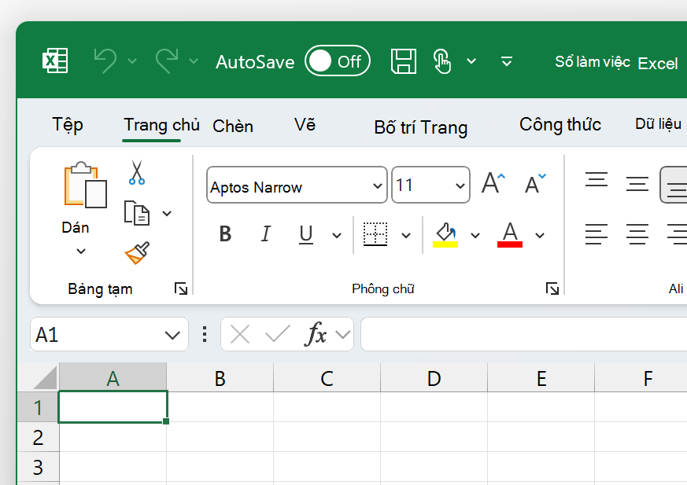Click the Save icon in Quick Access toolbar
687x485 pixels.
[404, 61]
